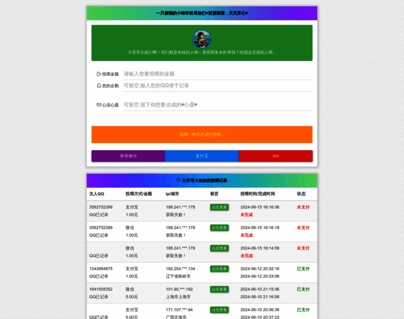Select the red QQ payment option
The height and width of the screenshot is (319, 404).
coord(276,156)
